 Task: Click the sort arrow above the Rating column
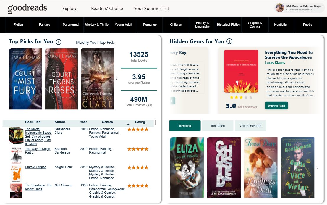click(x=128, y=125)
